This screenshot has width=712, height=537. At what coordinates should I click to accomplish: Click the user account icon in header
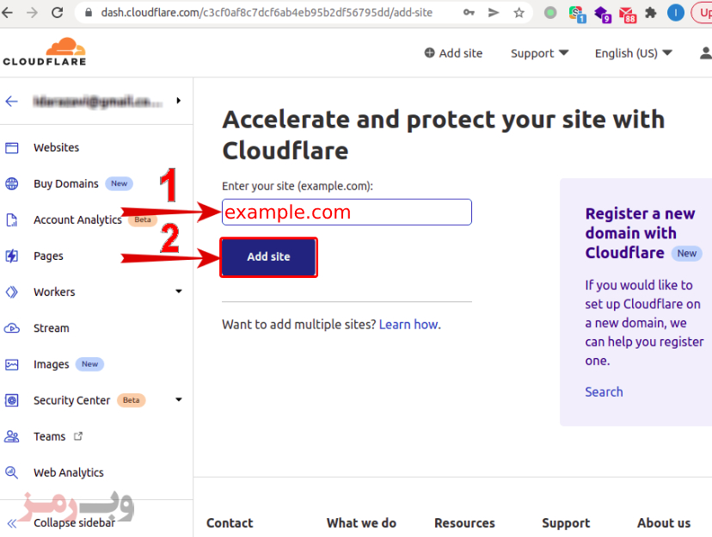point(706,53)
